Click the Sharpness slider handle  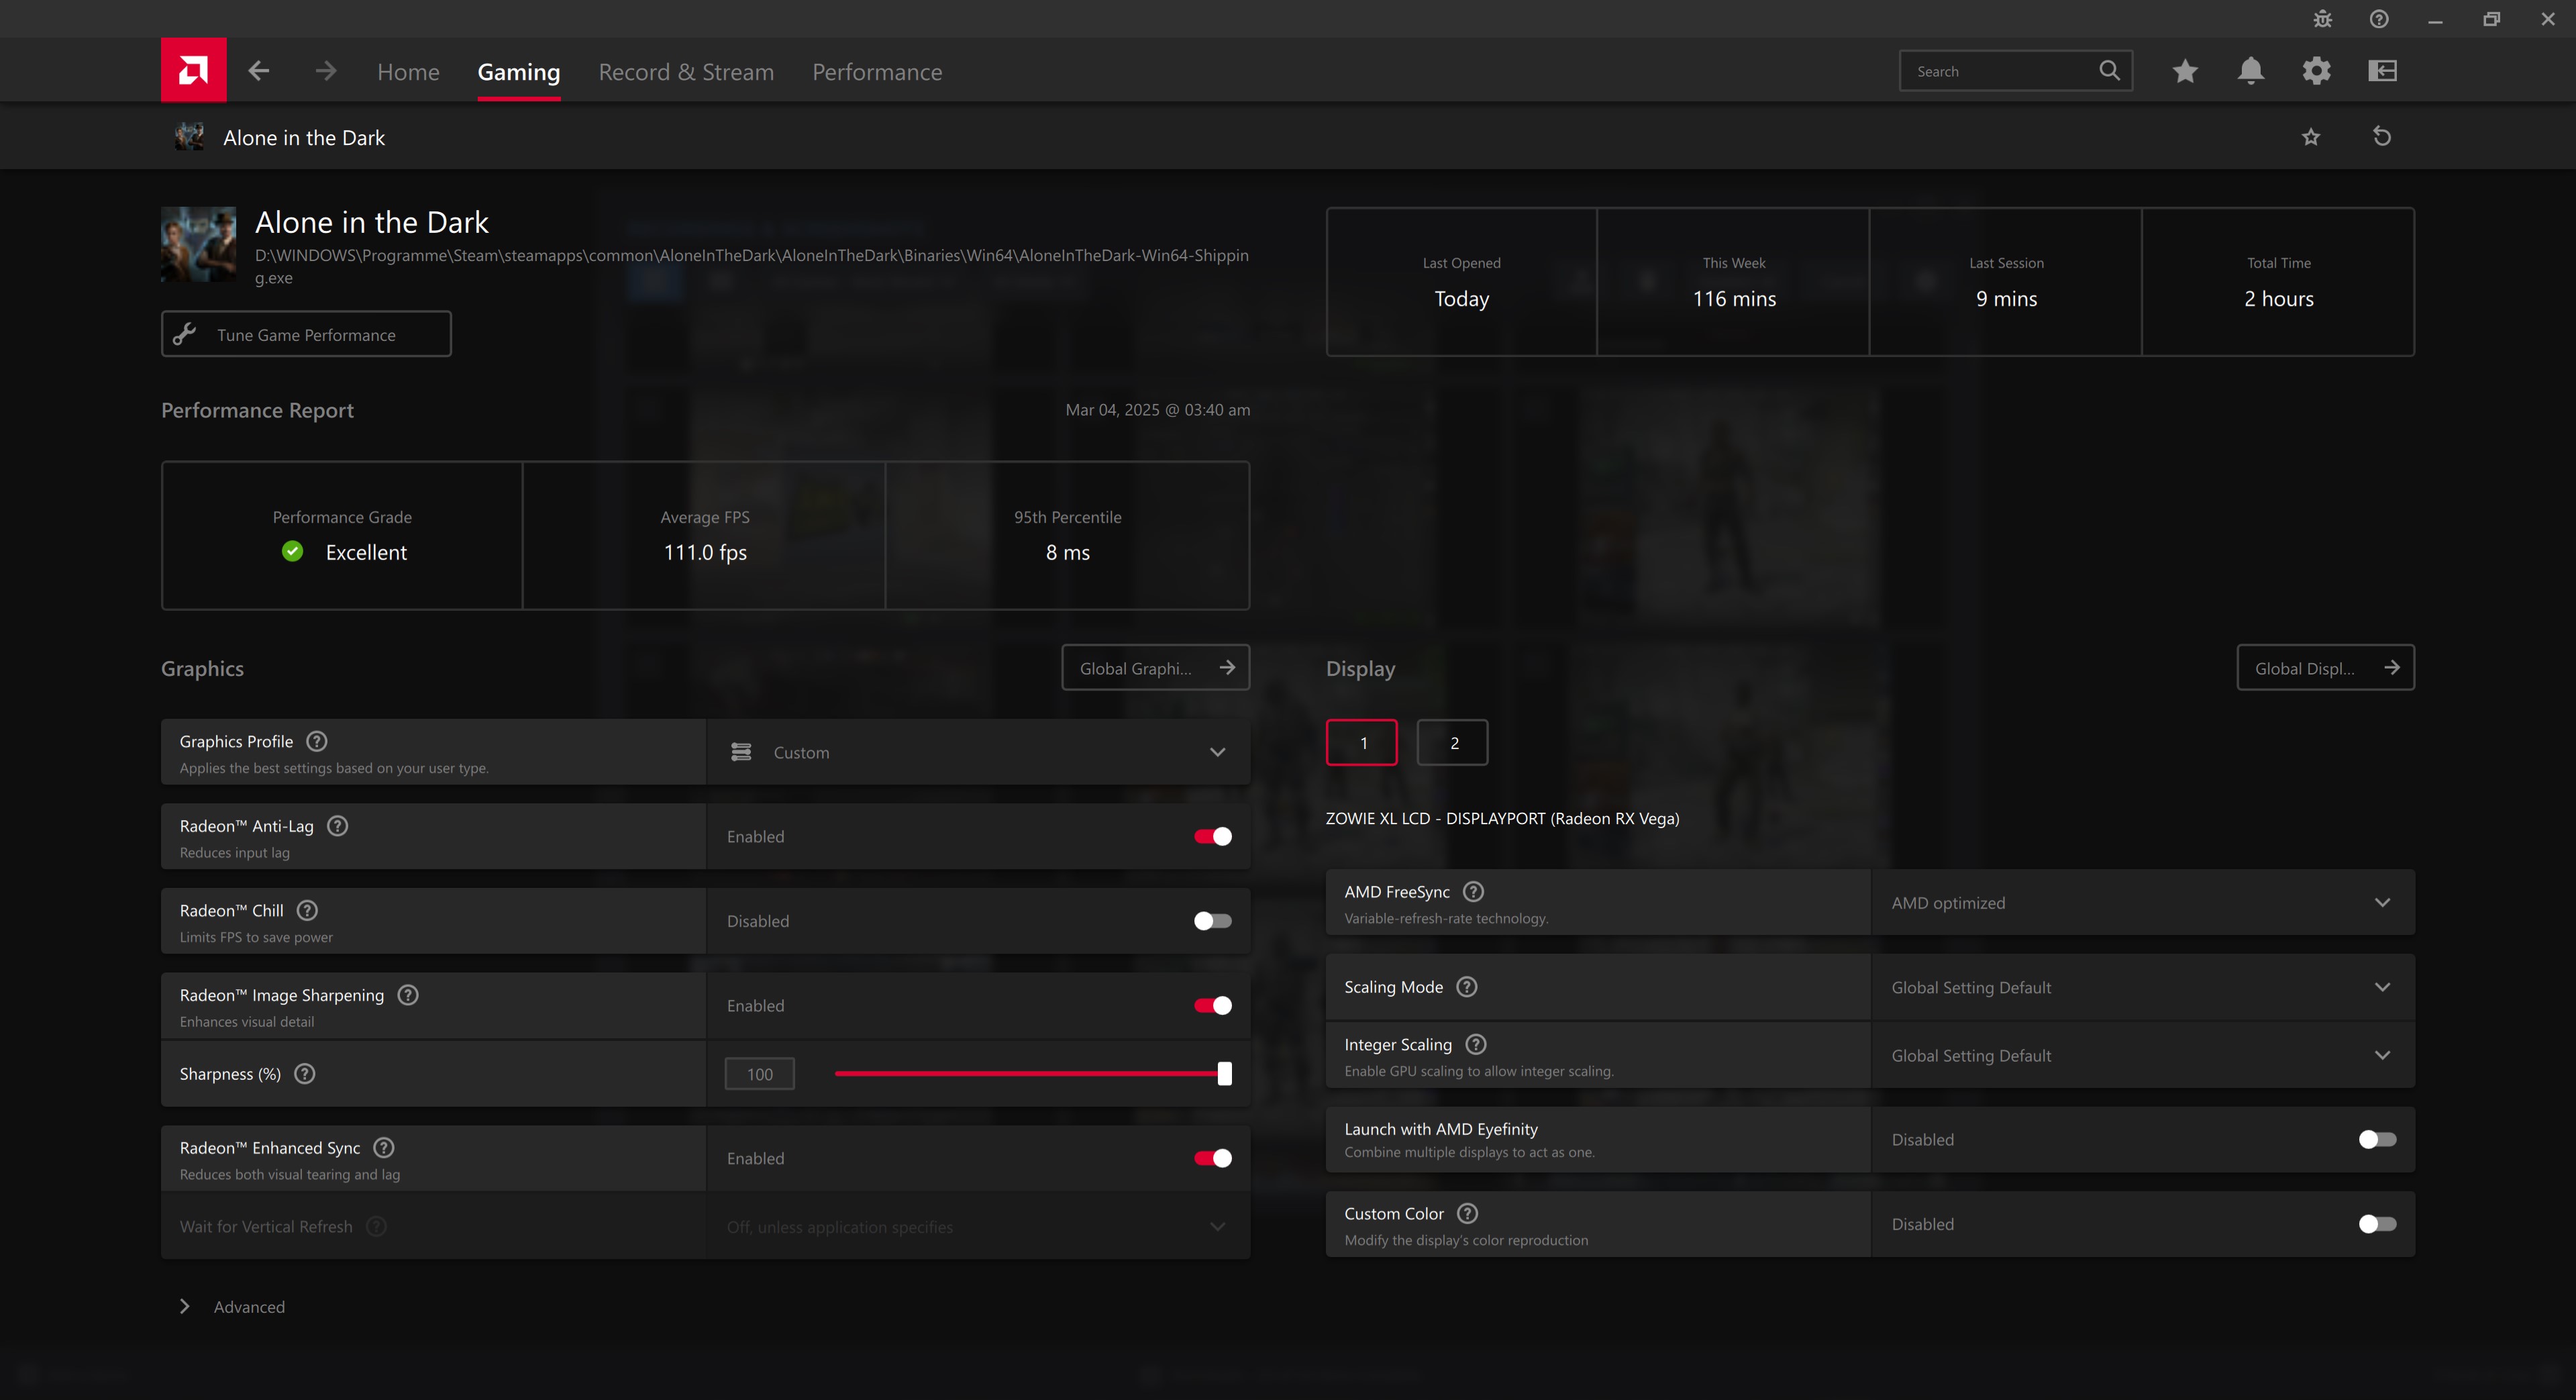1224,1074
